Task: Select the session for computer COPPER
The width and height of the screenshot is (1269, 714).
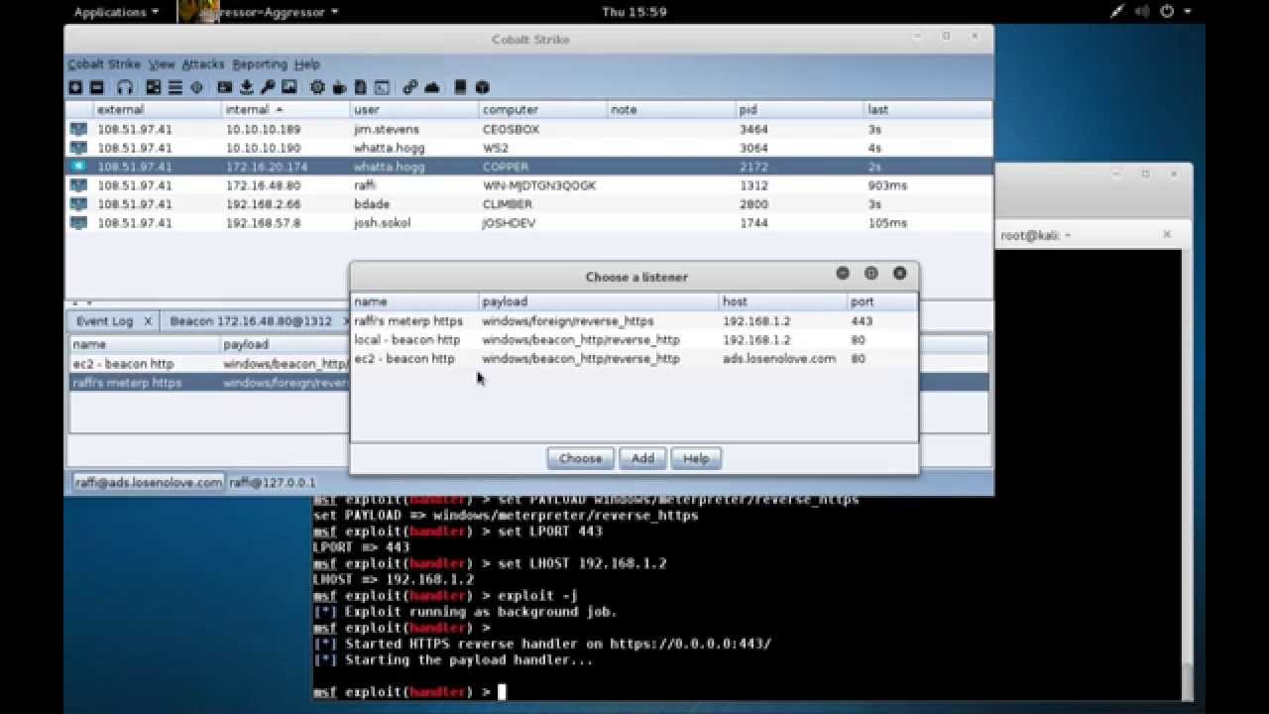Action: click(528, 167)
